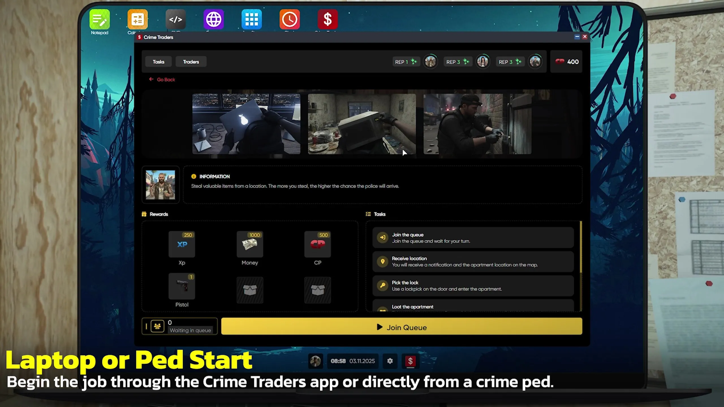Open the code terminal app icon
724x407 pixels.
click(x=176, y=20)
